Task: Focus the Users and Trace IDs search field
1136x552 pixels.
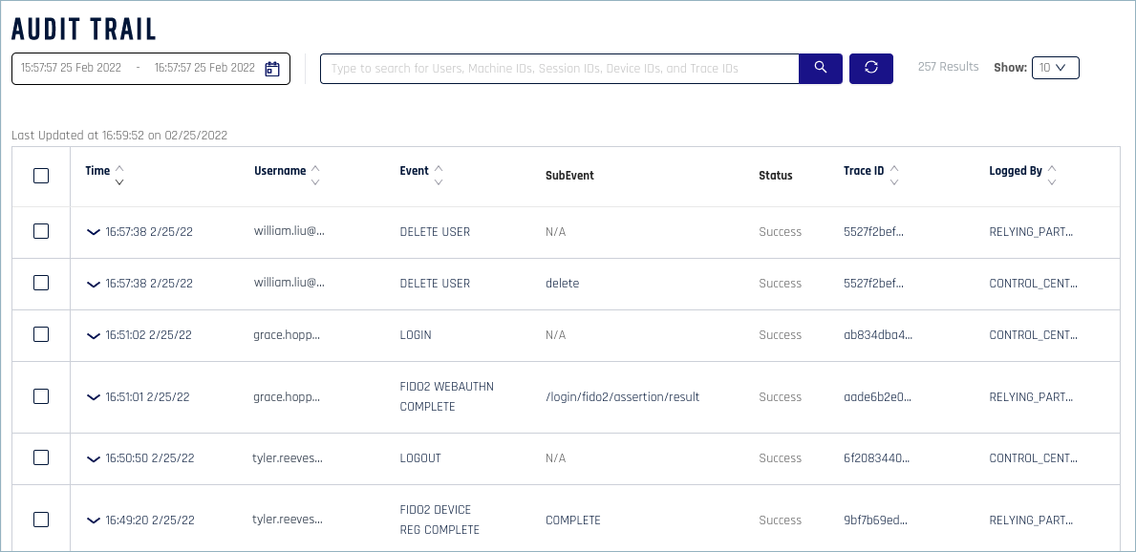Action: coord(559,69)
